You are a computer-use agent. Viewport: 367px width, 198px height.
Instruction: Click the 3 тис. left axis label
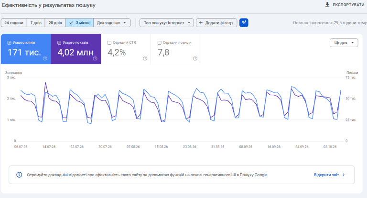(11, 78)
